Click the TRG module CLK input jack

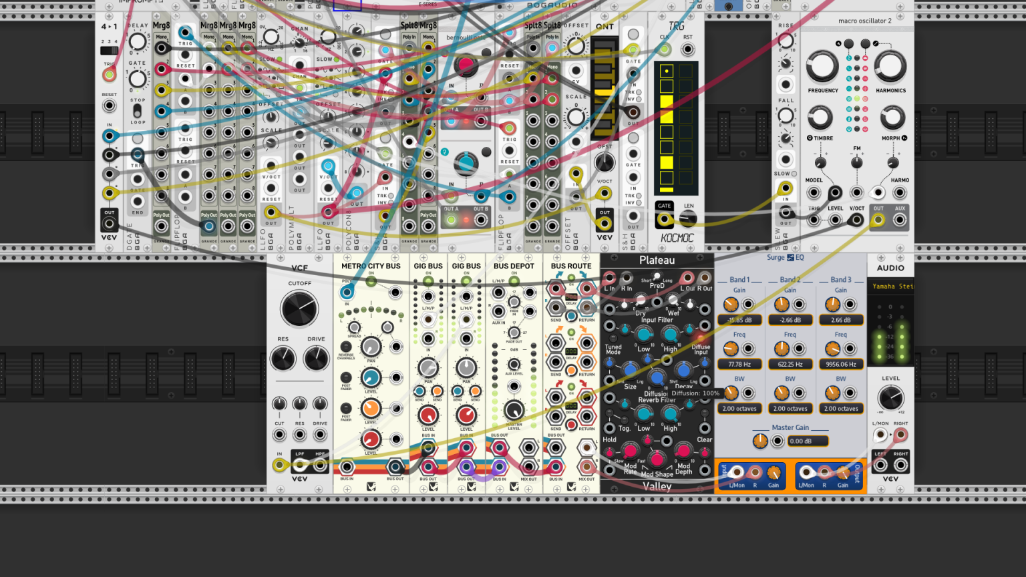pos(665,49)
